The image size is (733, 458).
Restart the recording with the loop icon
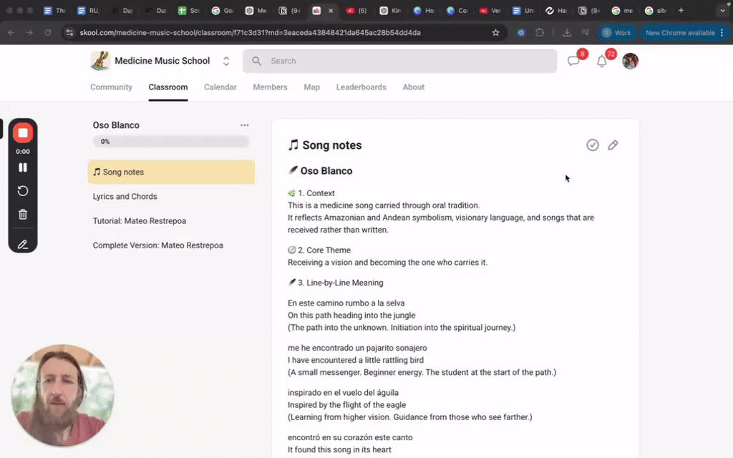pos(23,191)
